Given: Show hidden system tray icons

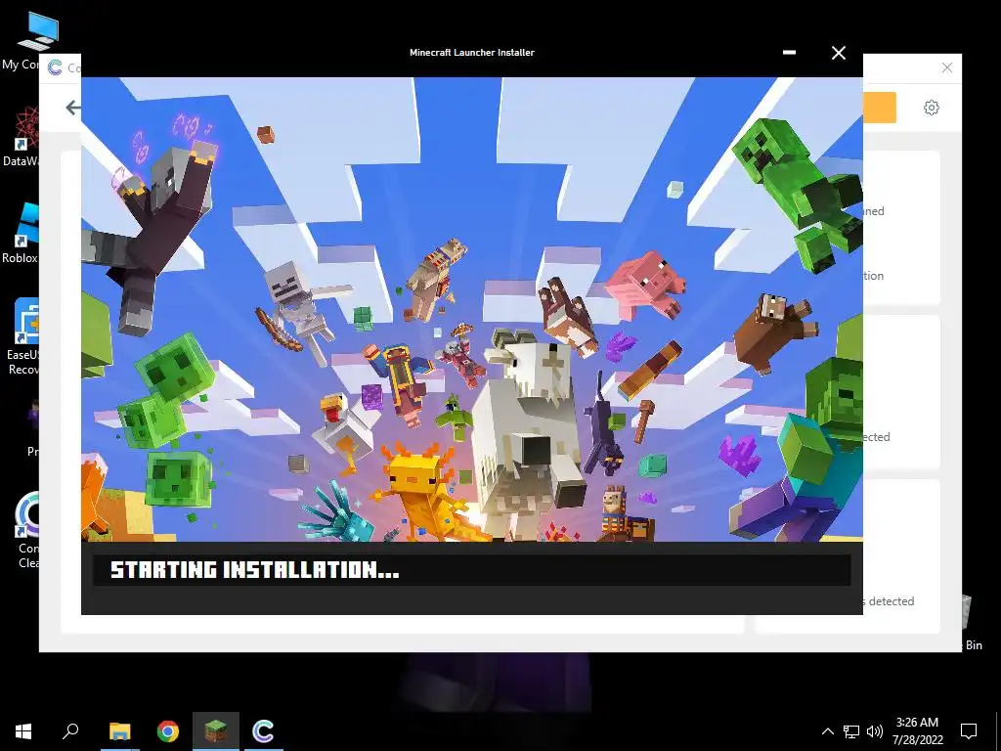Looking at the screenshot, I should [x=827, y=731].
